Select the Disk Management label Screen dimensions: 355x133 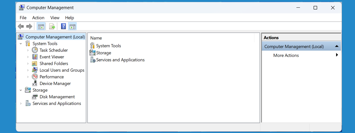tap(57, 97)
